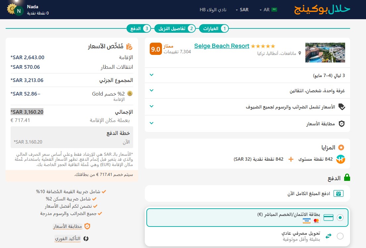Click the 9.0 rating score badge
366x248 pixels.
point(156,49)
